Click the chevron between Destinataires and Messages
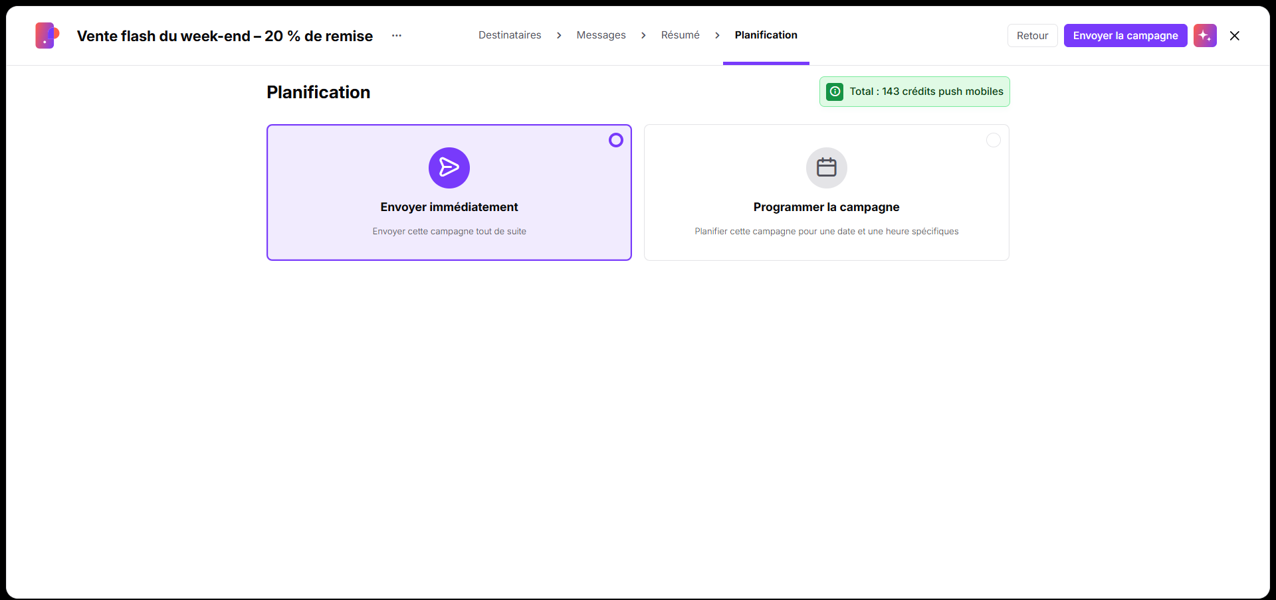This screenshot has width=1276, height=600. click(559, 36)
